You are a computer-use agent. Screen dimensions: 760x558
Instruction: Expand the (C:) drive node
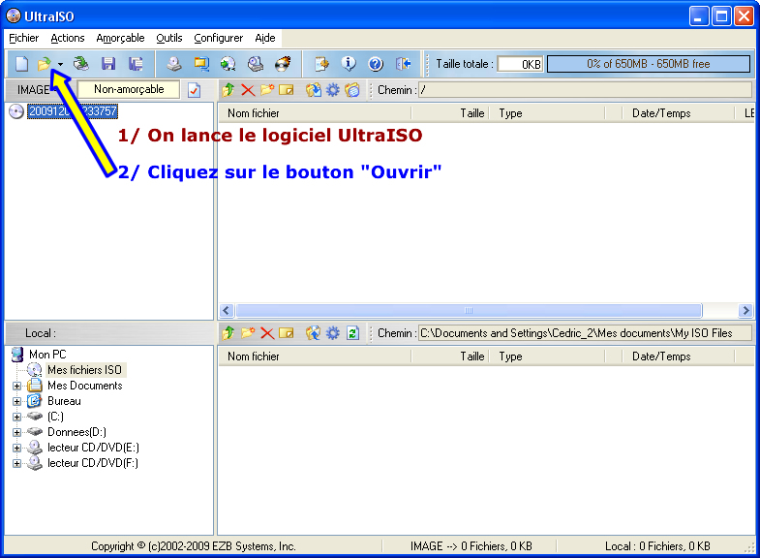point(16,417)
